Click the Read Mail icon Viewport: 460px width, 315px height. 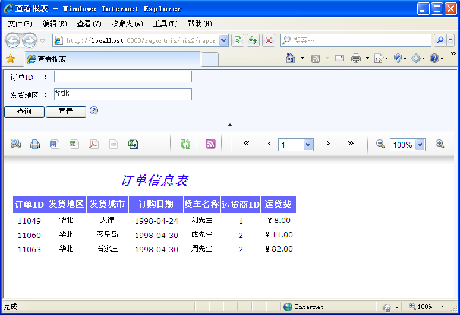point(339,58)
